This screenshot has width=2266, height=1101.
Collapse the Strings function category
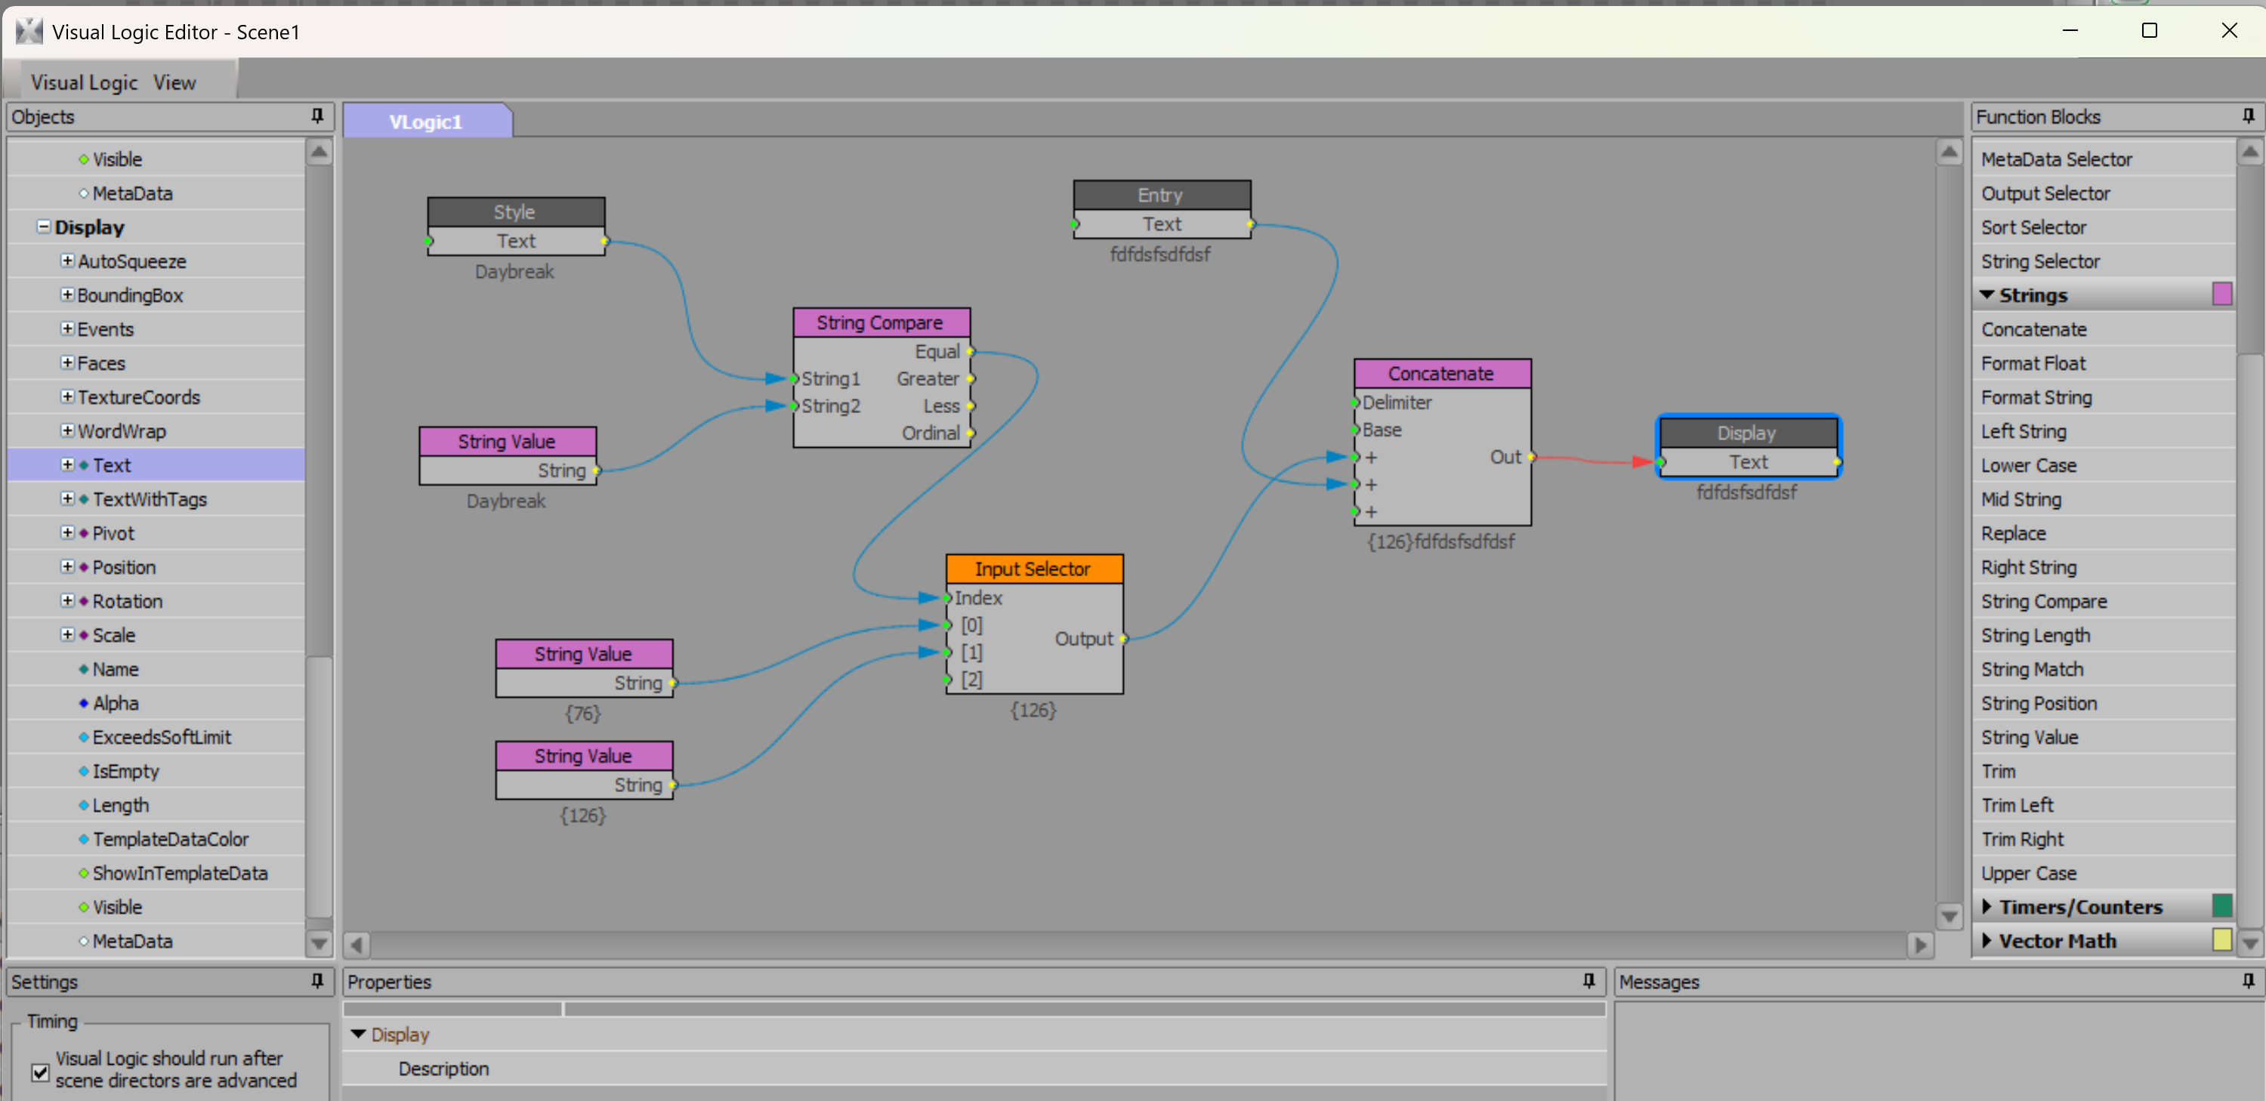(1987, 295)
